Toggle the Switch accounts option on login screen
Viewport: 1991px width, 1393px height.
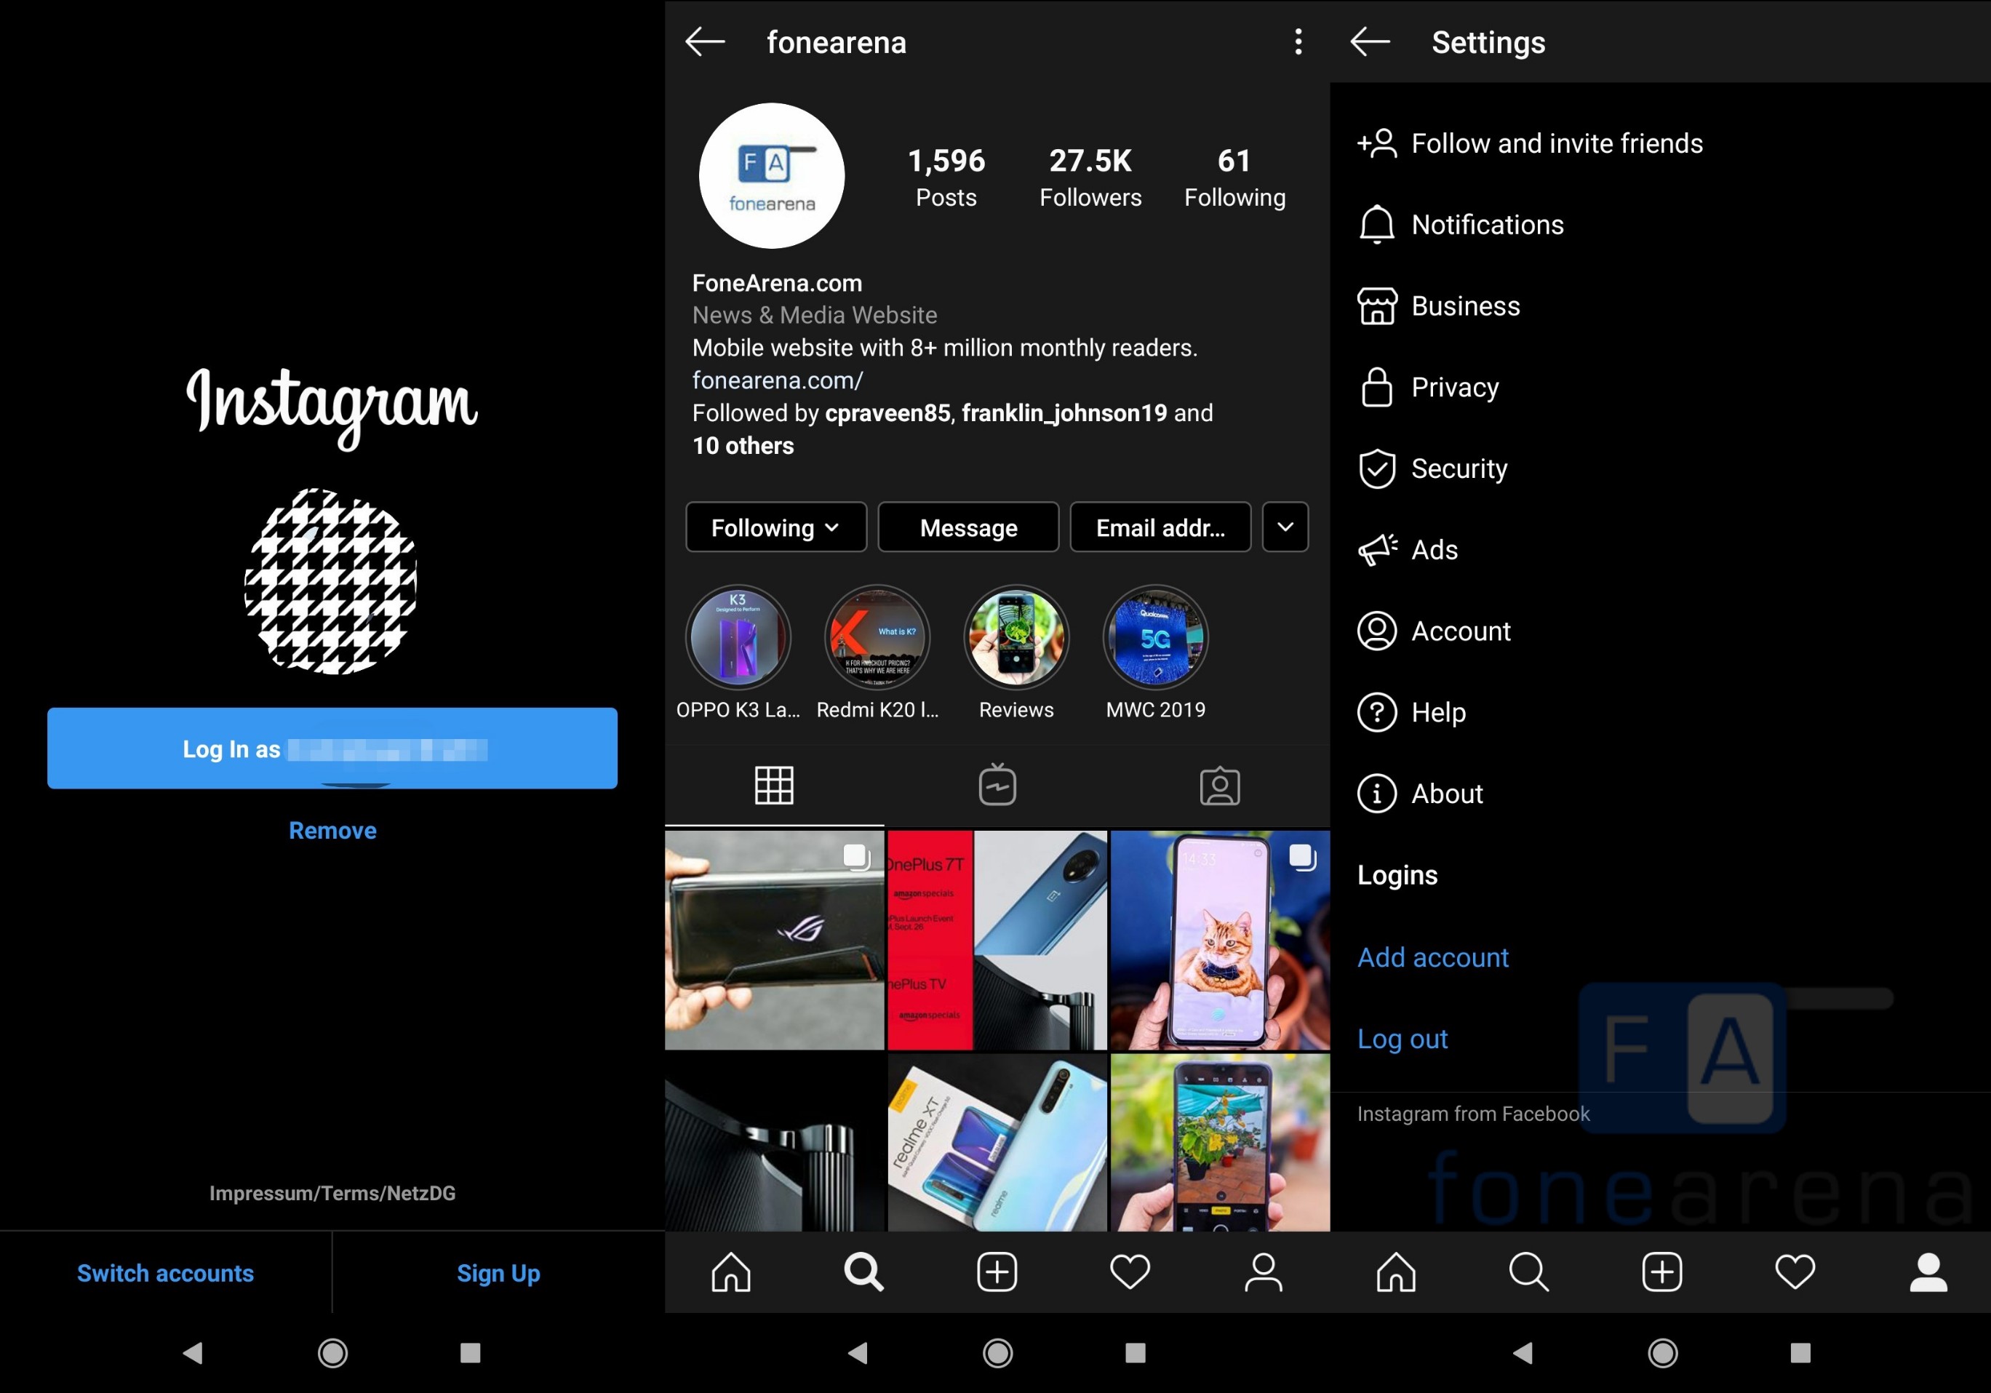pyautogui.click(x=165, y=1271)
